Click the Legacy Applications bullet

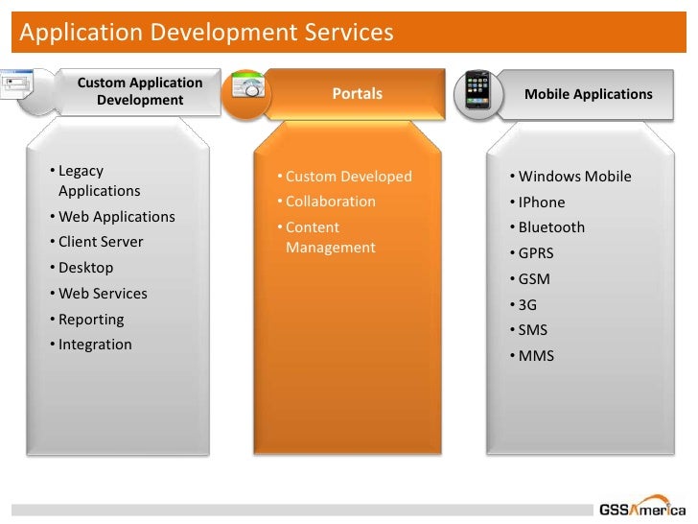point(95,180)
